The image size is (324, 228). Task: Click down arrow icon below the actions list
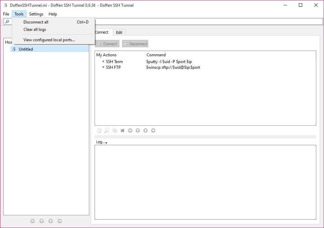[x=146, y=130]
